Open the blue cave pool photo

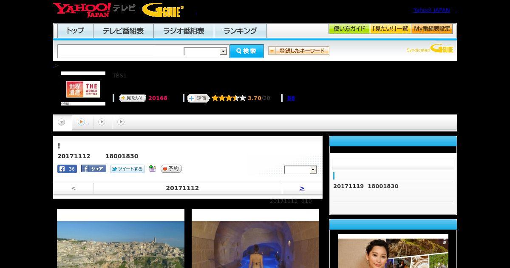pyautogui.click(x=255, y=239)
